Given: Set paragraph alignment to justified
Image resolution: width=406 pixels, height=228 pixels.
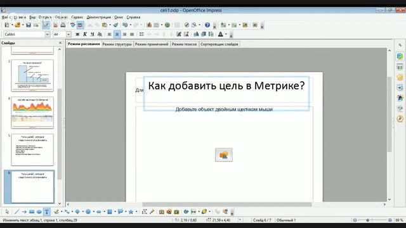Looking at the screenshot, I should pos(132,34).
